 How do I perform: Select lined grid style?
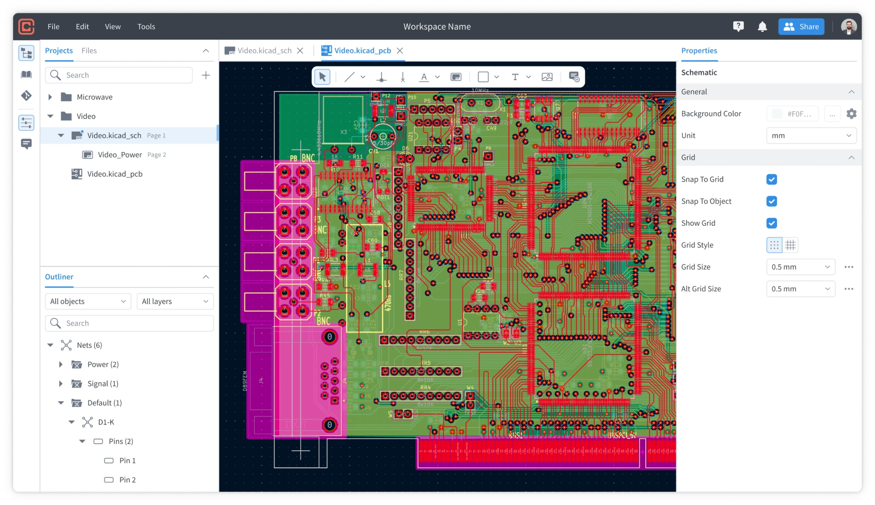(791, 245)
